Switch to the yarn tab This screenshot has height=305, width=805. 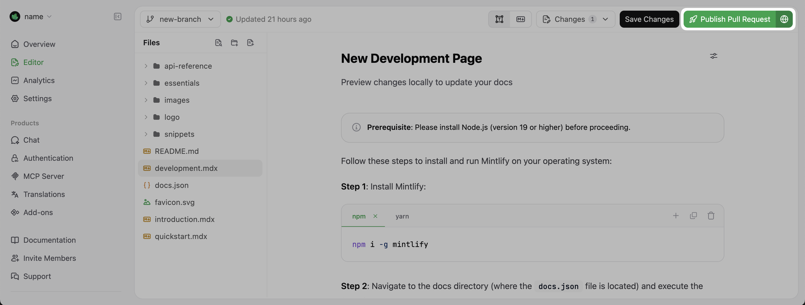click(x=402, y=216)
